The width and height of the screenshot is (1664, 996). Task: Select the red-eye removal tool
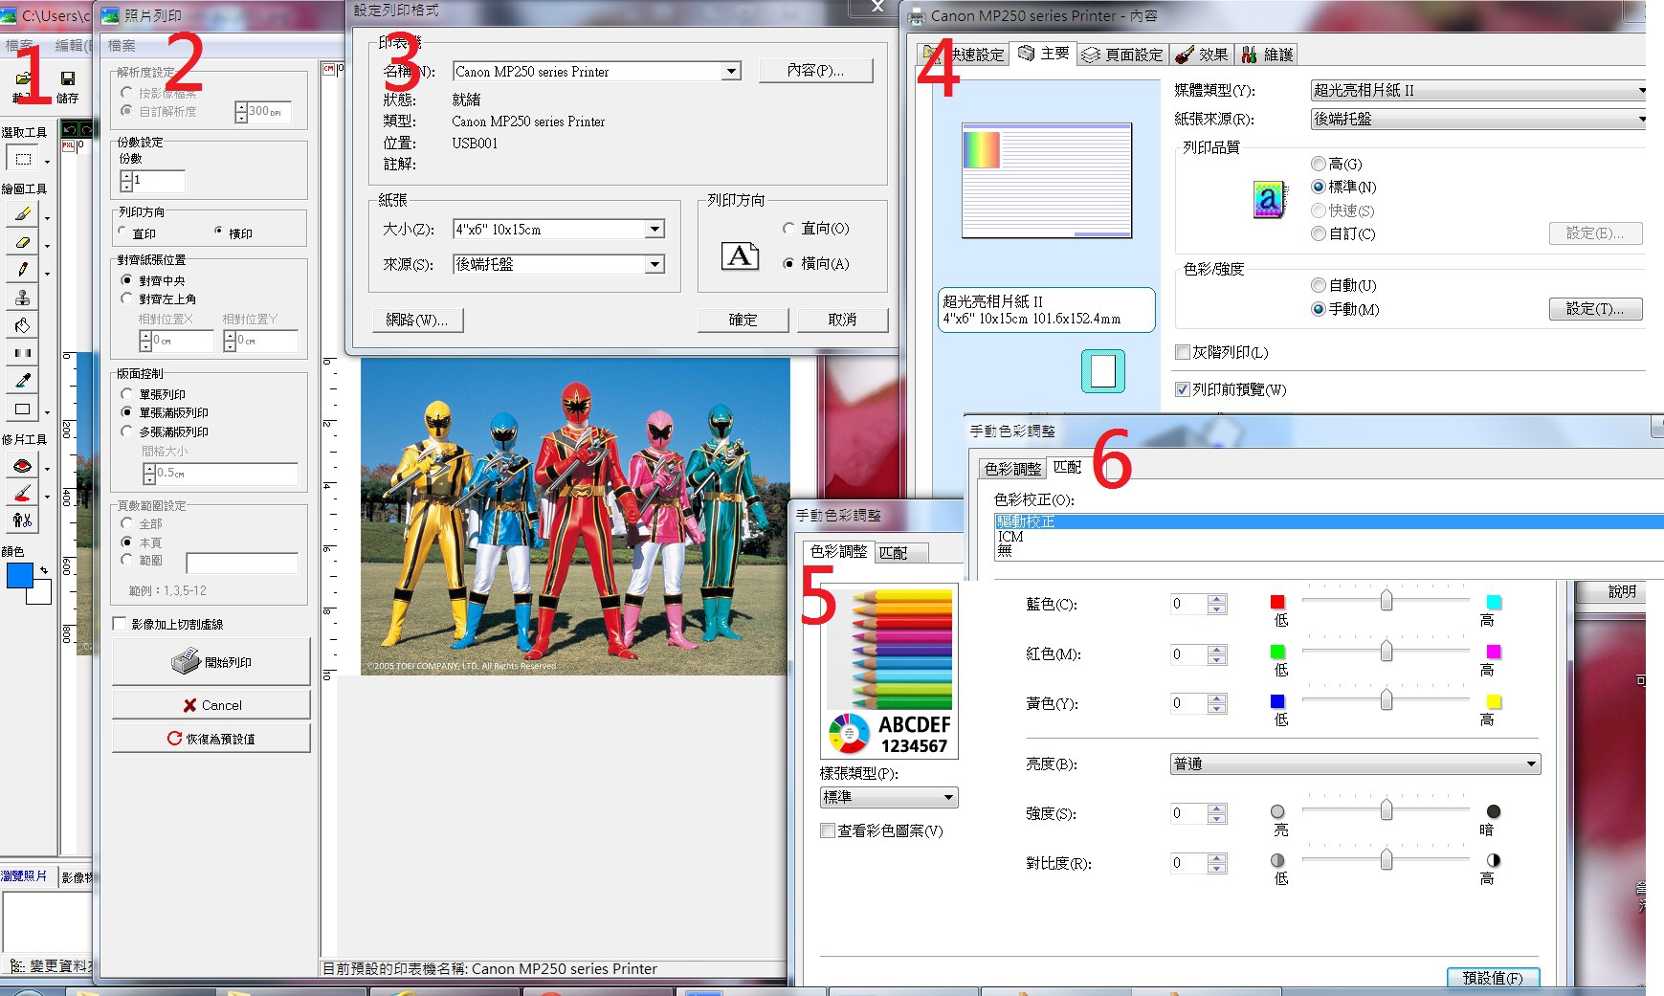coord(23,466)
